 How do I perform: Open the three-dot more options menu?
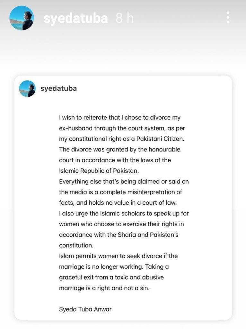pos(228,18)
